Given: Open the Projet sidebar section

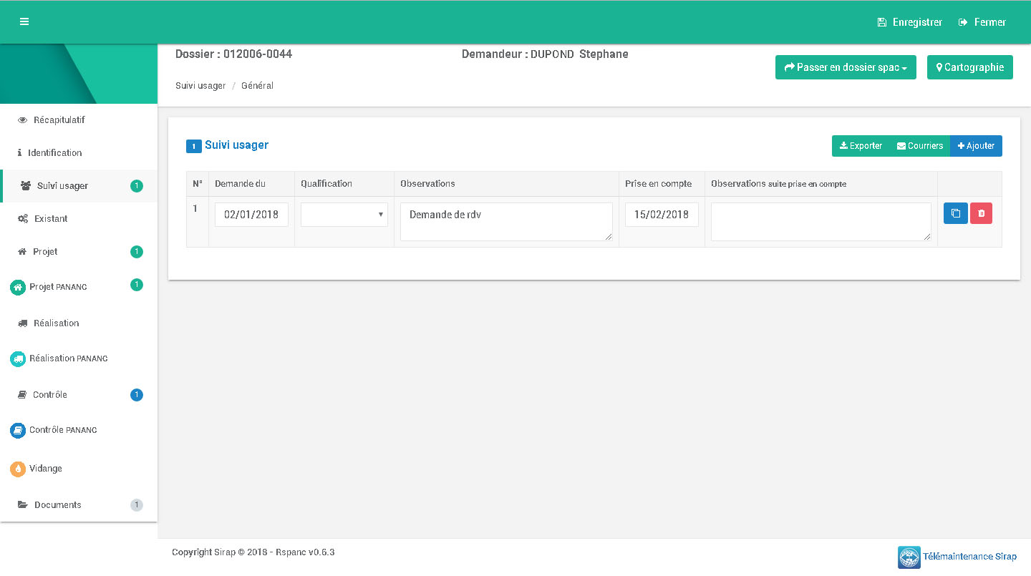Looking at the screenshot, I should click(79, 252).
